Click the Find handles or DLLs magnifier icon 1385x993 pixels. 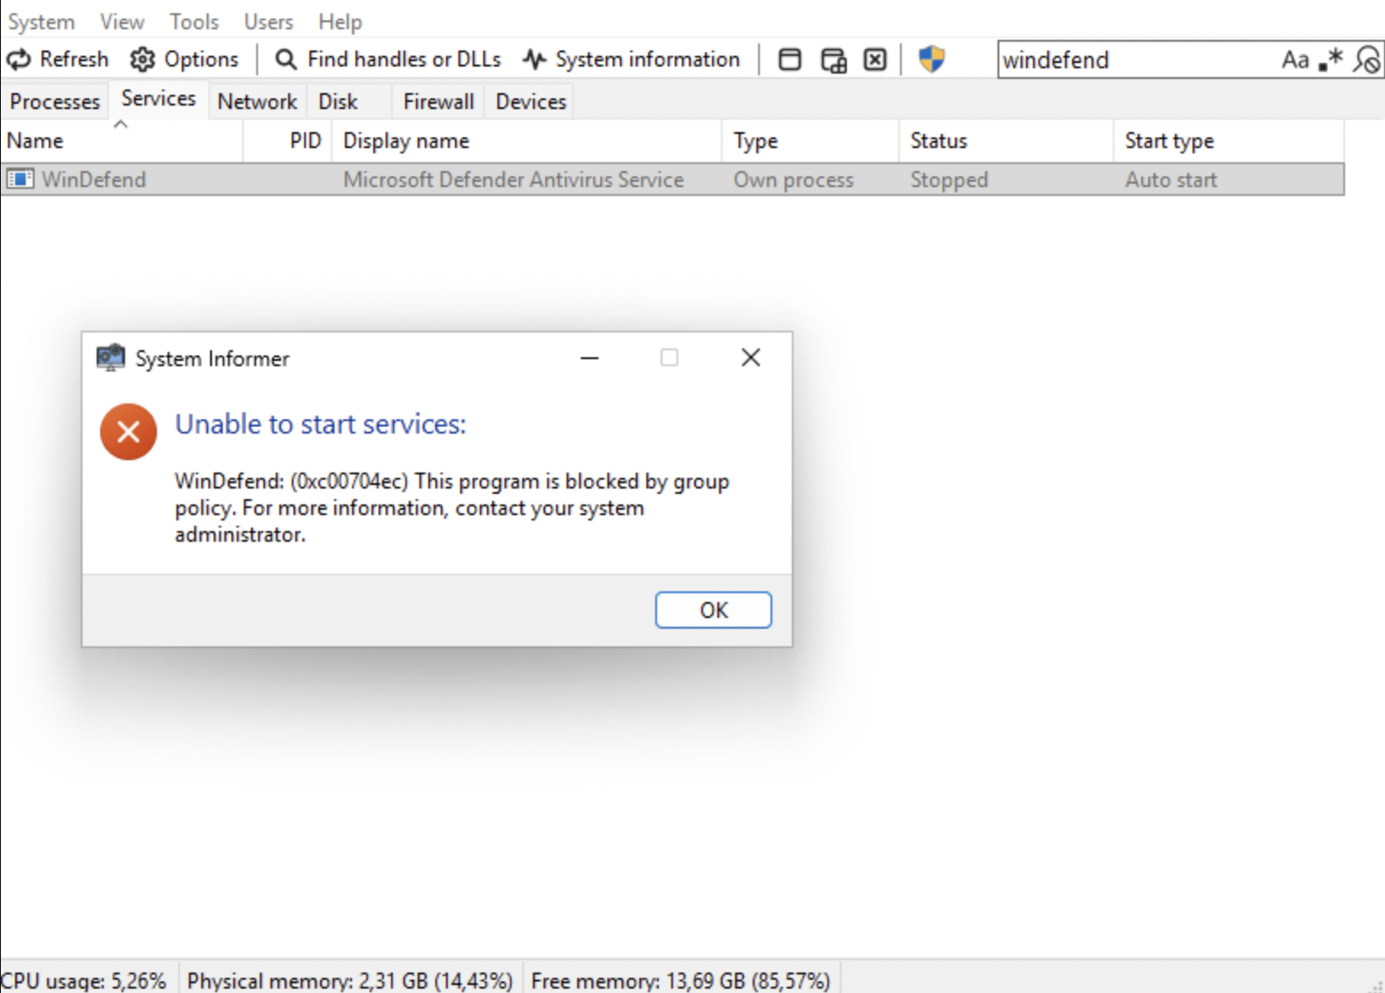pyautogui.click(x=285, y=59)
